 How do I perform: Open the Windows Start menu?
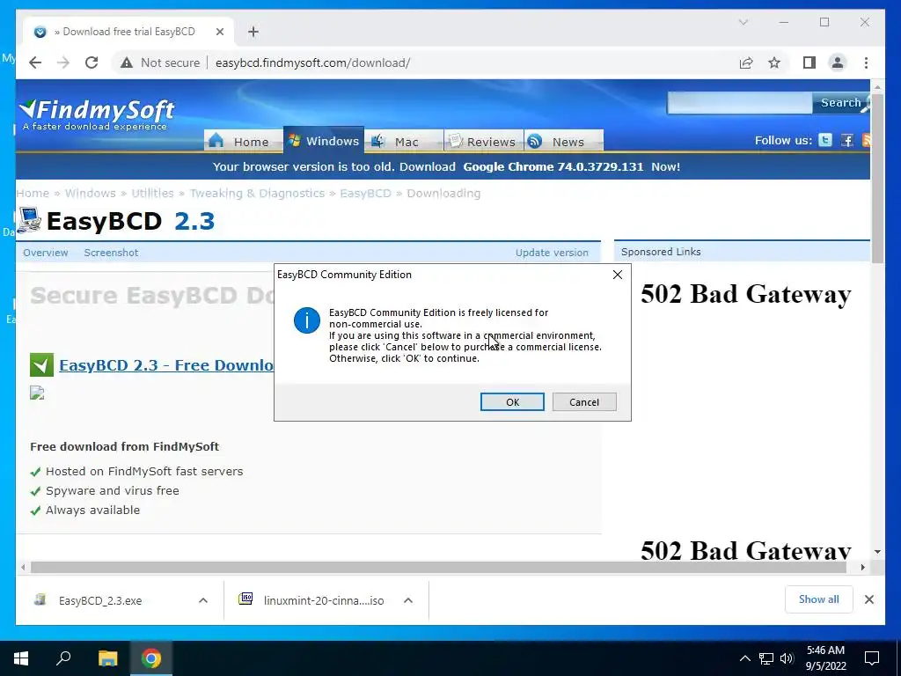[21, 658]
